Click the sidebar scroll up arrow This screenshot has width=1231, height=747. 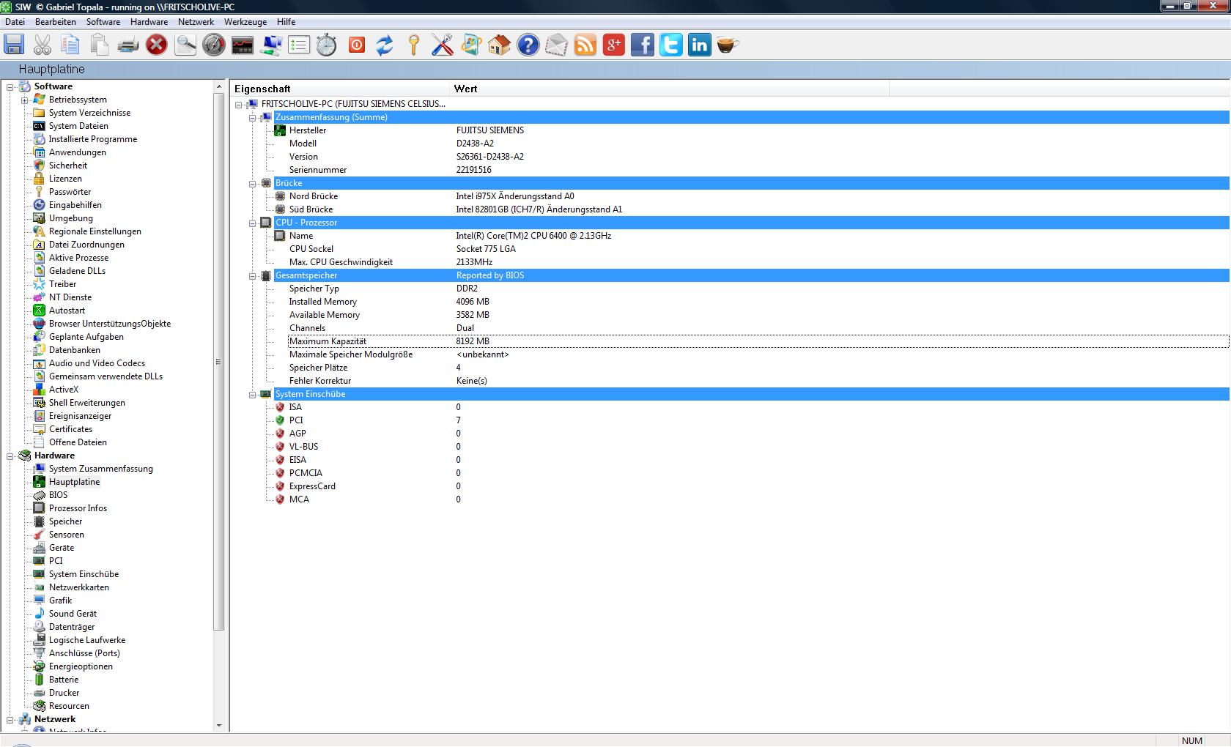coord(218,87)
